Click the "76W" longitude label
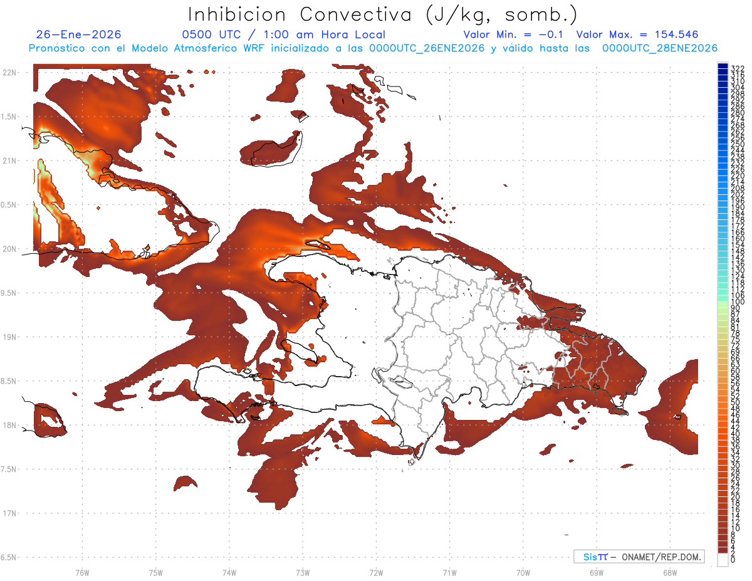752x581 pixels. (82, 573)
